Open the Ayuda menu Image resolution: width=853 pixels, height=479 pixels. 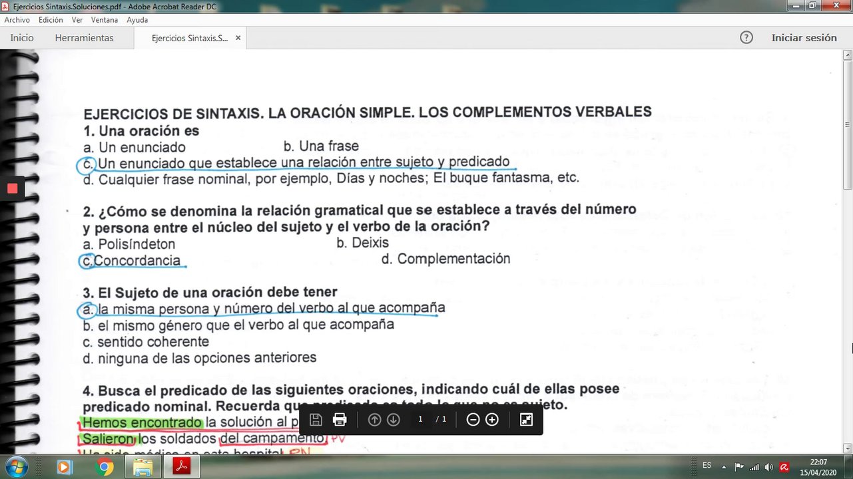click(137, 20)
